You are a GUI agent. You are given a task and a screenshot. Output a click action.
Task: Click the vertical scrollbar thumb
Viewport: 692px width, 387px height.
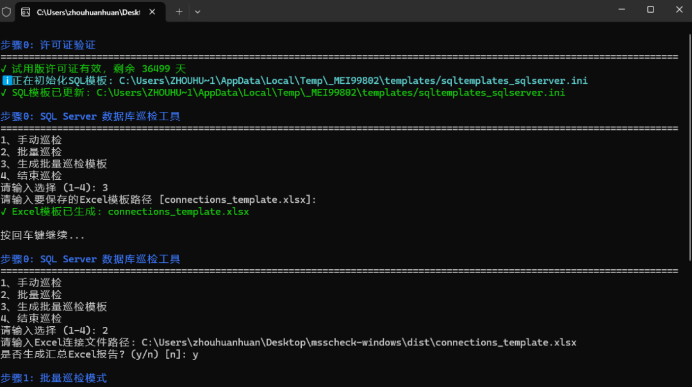coord(689,148)
